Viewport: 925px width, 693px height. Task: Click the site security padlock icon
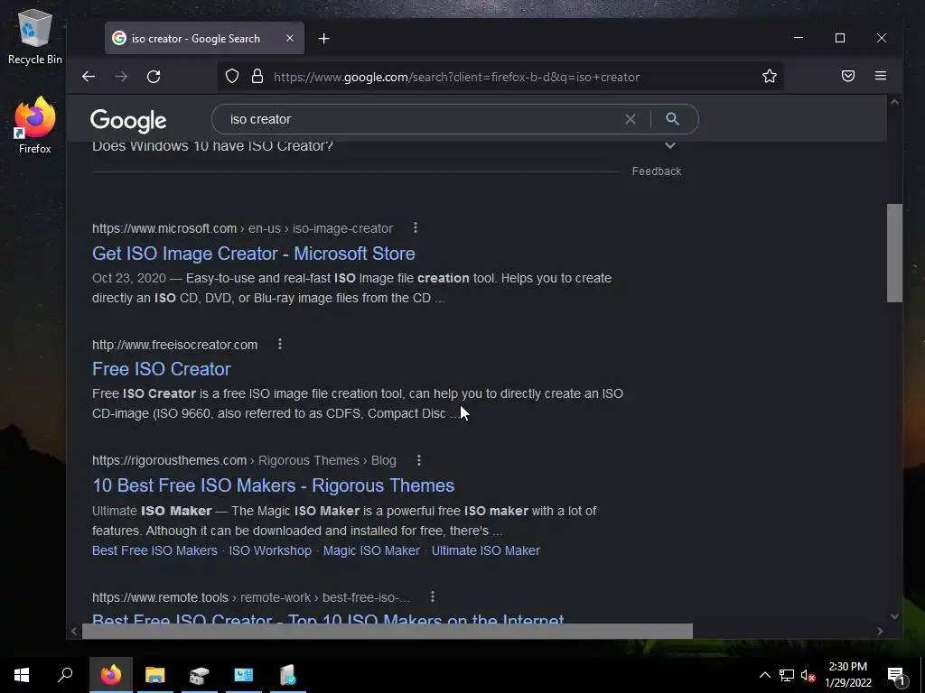[257, 77]
